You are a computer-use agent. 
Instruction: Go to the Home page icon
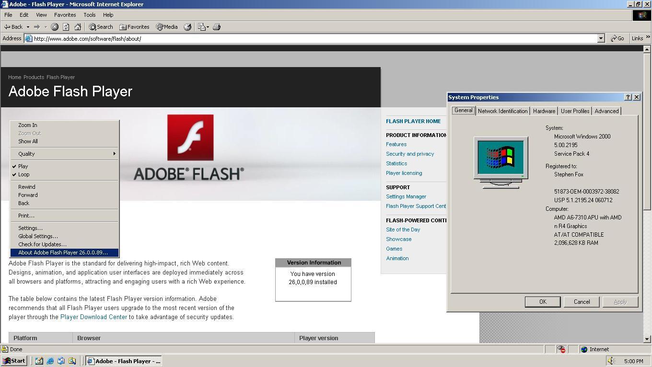point(78,27)
